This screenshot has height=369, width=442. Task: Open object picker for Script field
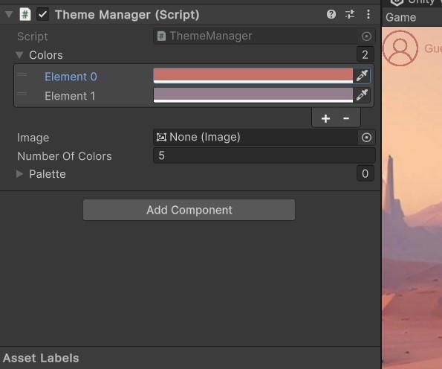click(366, 36)
